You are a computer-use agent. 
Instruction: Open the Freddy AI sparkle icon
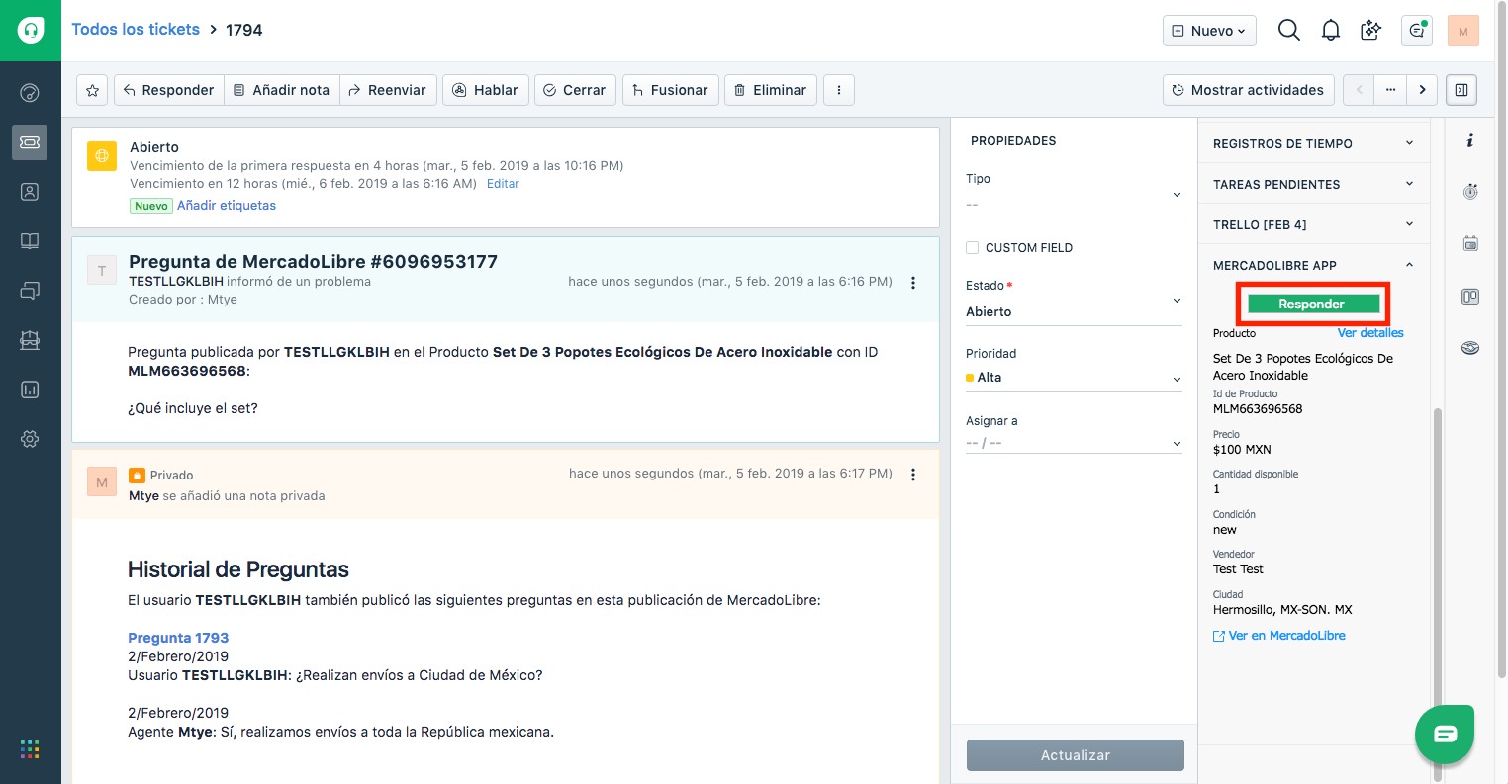coord(1371,30)
